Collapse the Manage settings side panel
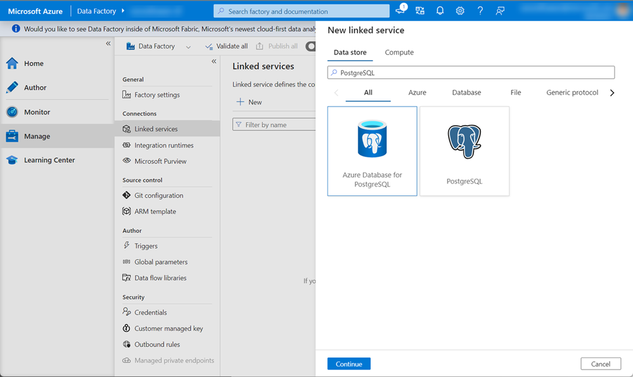The width and height of the screenshot is (633, 377). (x=214, y=61)
